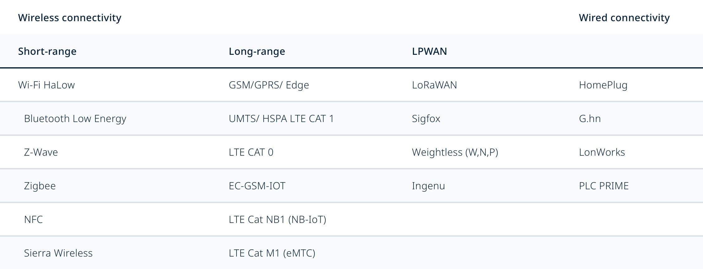703x269 pixels.
Task: Select the EC-GSM-IOT cell
Action: [x=257, y=186]
